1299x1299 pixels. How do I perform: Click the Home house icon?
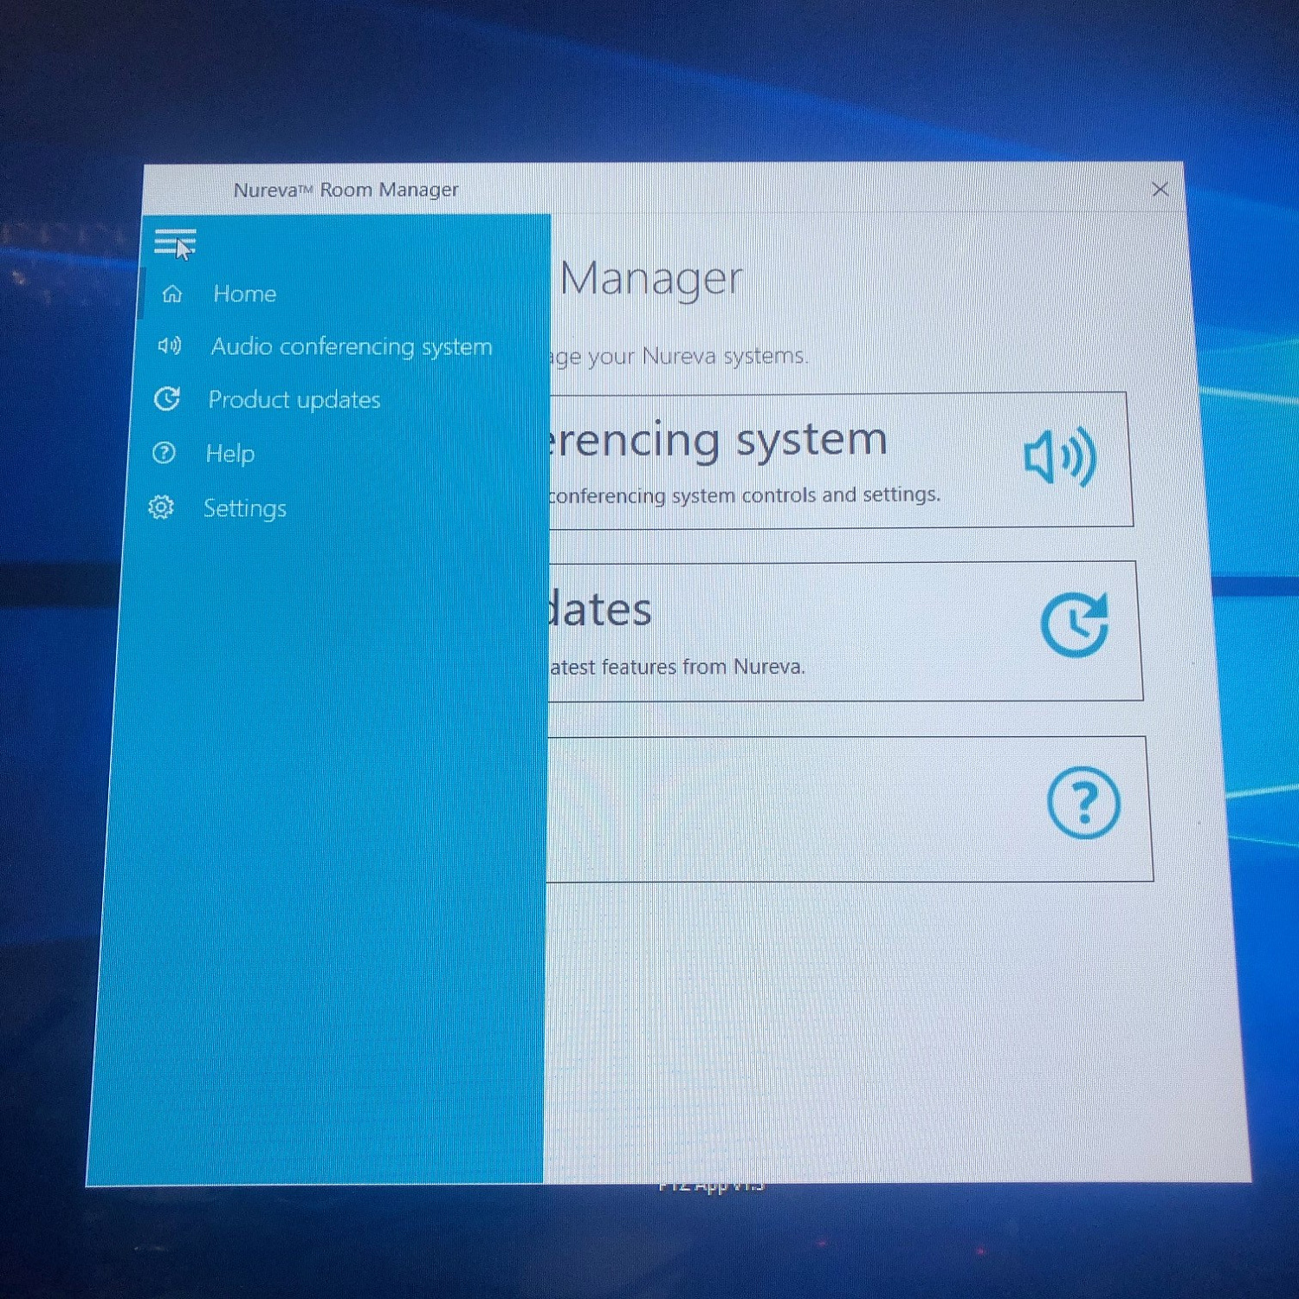pos(172,294)
